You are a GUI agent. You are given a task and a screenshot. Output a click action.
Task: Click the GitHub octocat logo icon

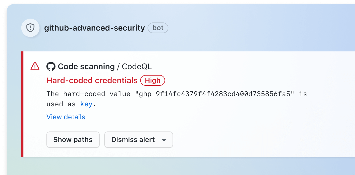(x=51, y=66)
